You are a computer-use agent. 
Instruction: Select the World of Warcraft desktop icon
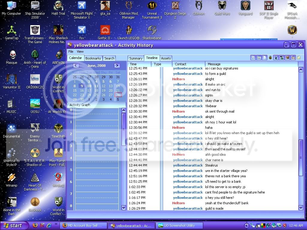tap(292, 30)
